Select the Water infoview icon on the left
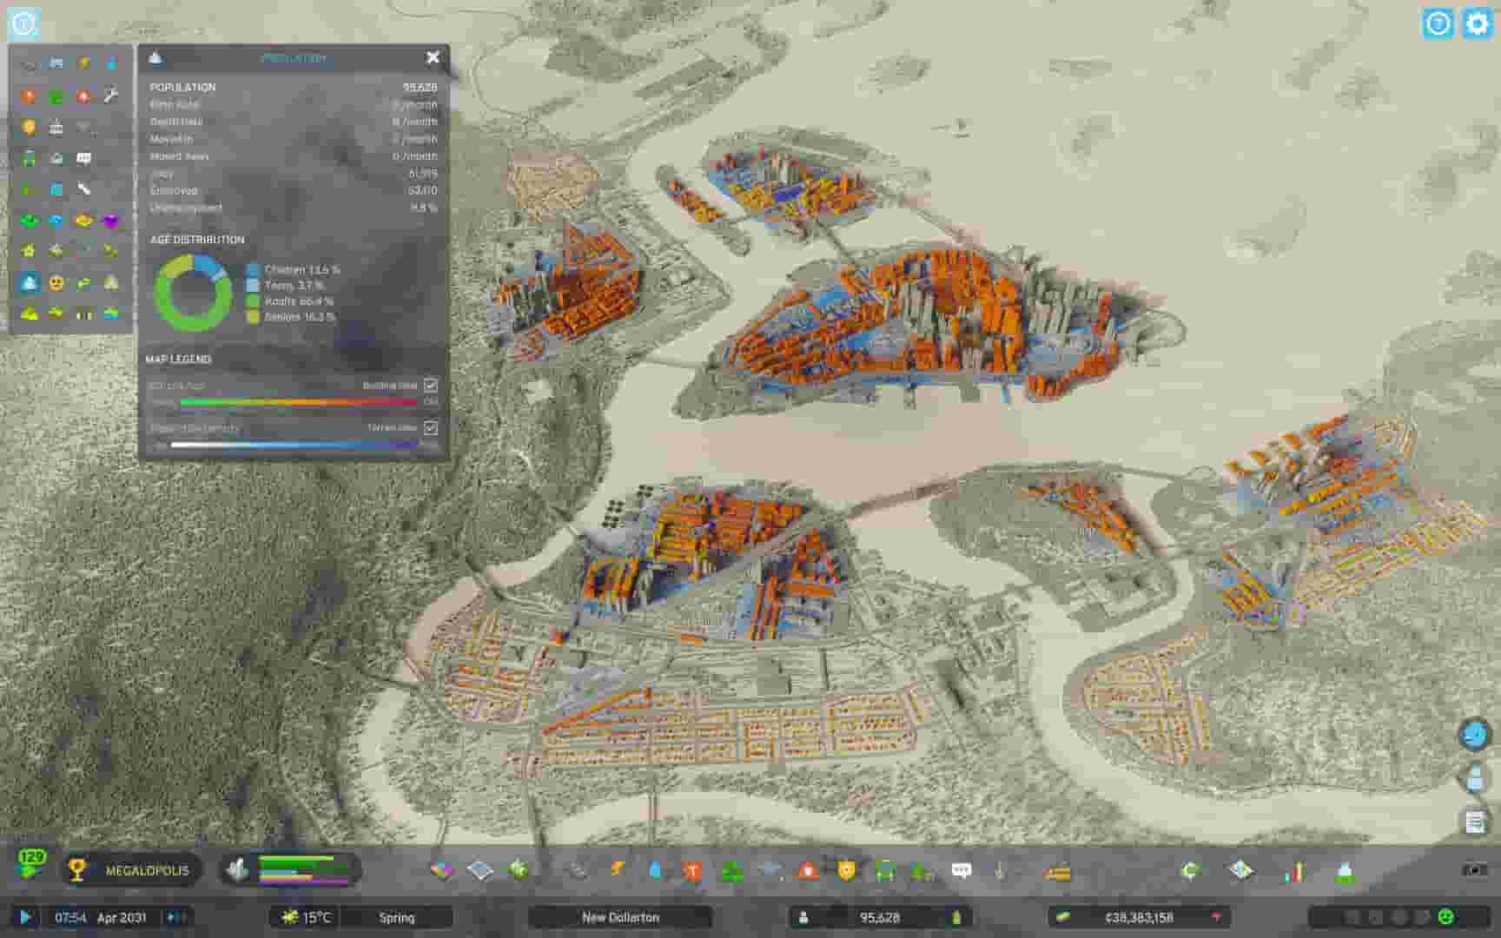This screenshot has width=1501, height=938. pyautogui.click(x=113, y=62)
